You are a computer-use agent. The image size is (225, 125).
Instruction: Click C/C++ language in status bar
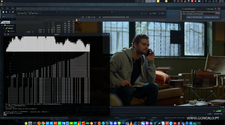[x=117, y=118]
